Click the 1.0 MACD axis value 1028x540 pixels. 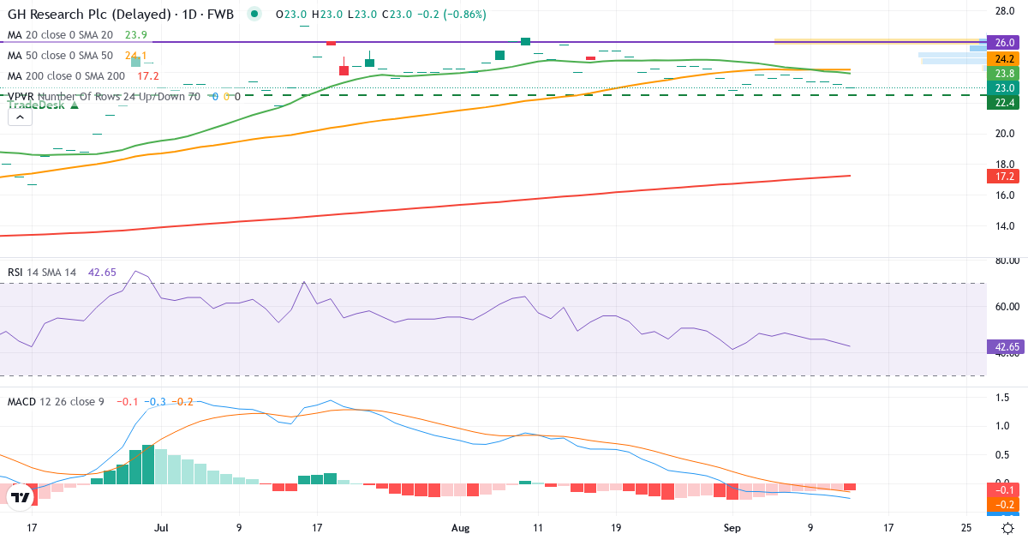coord(1001,426)
